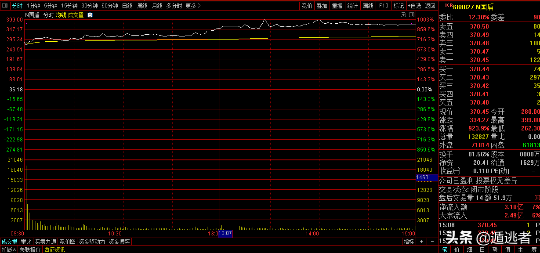Open the 指标 indicator selector
Viewport: 540px width, 253px height.
coord(409,242)
